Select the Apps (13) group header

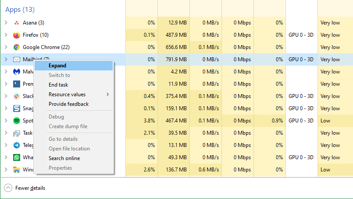tap(20, 10)
